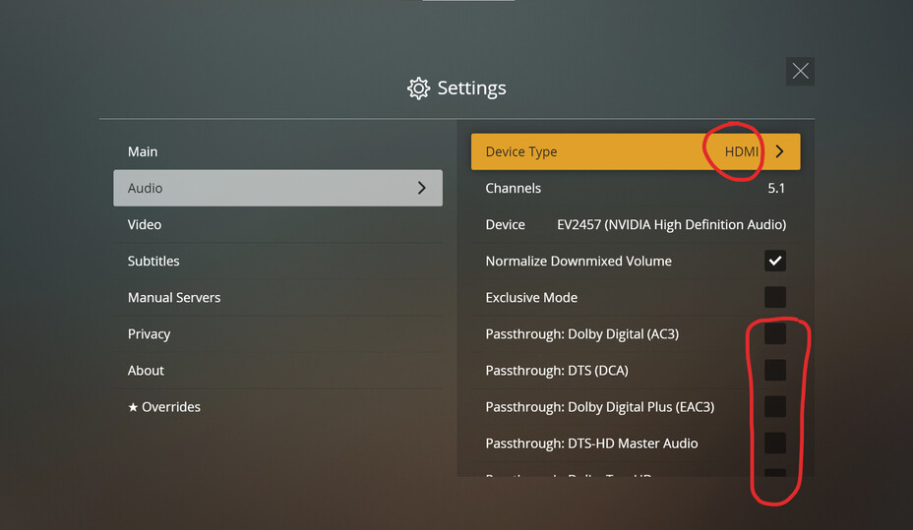Open the starred Overrides category
Image resolution: width=913 pixels, height=530 pixels.
tap(164, 406)
